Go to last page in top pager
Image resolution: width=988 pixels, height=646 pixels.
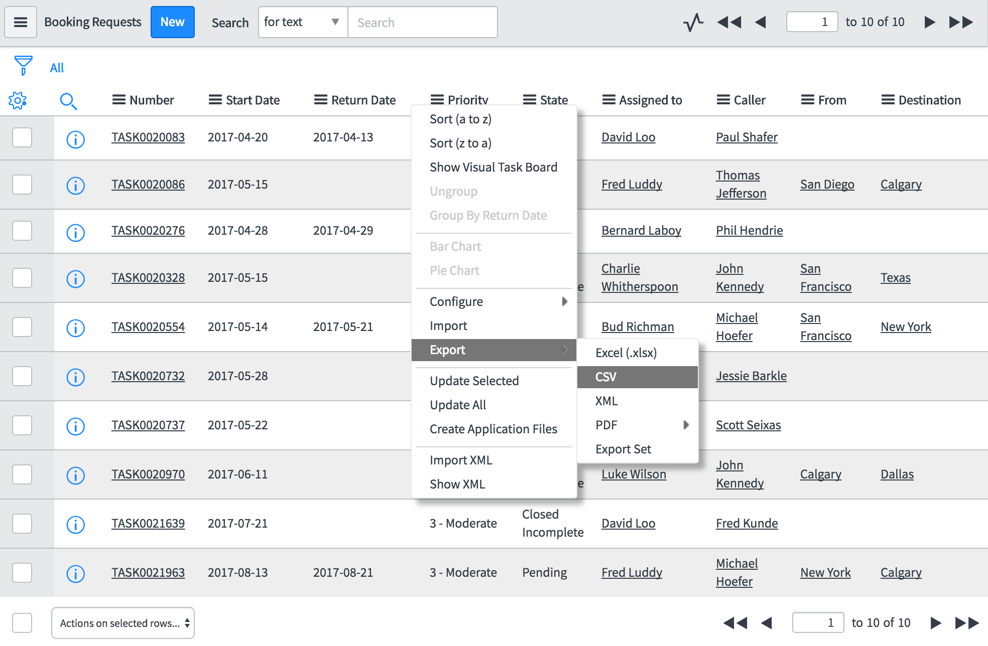point(961,23)
